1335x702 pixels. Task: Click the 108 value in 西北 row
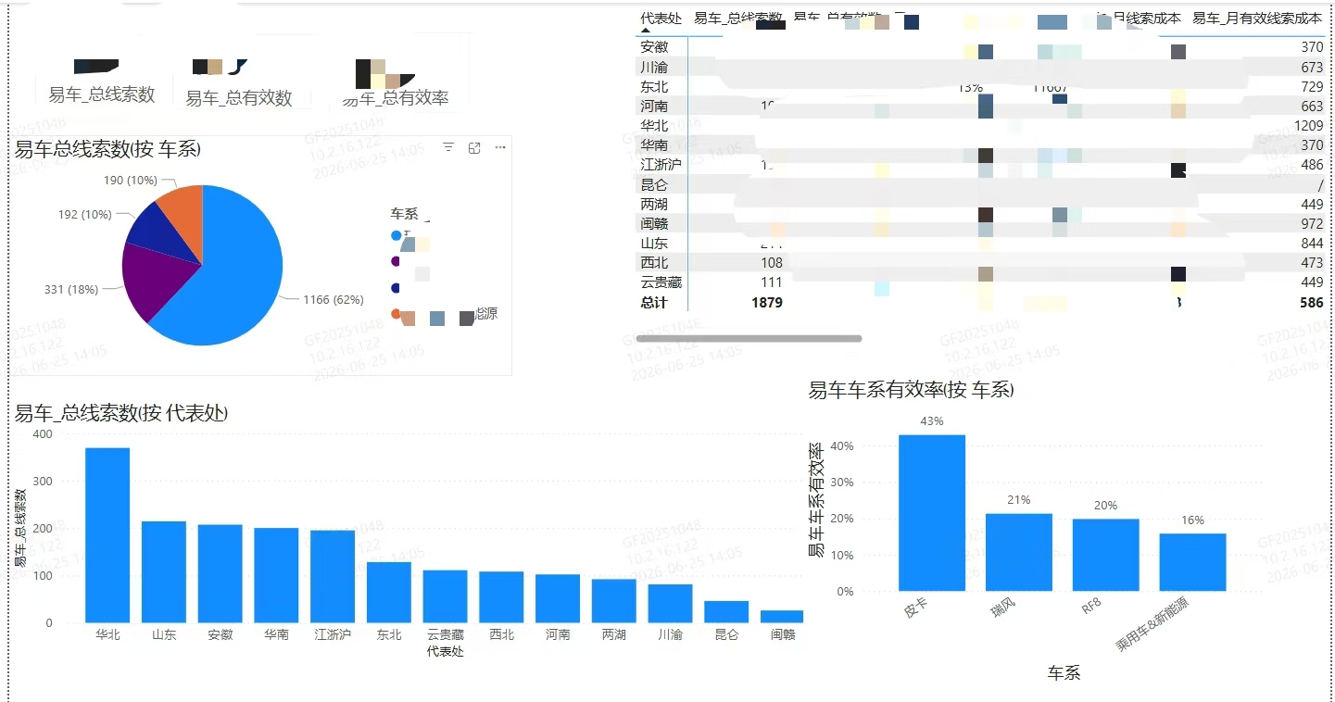click(771, 263)
